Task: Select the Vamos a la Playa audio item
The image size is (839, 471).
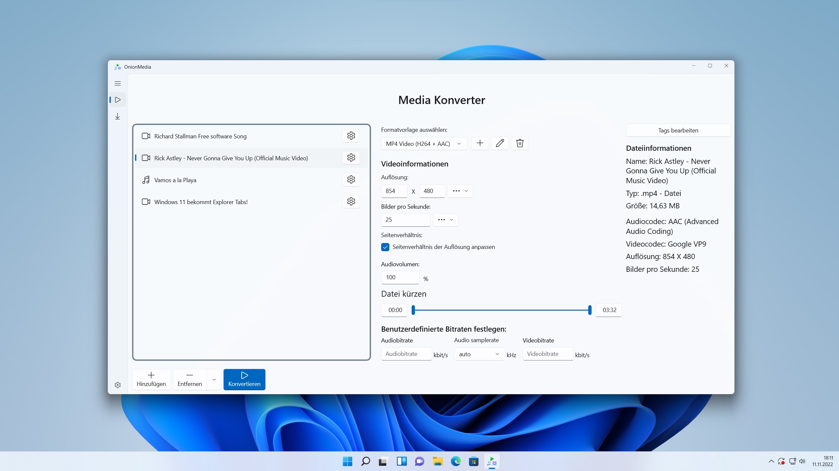Action: click(x=251, y=180)
